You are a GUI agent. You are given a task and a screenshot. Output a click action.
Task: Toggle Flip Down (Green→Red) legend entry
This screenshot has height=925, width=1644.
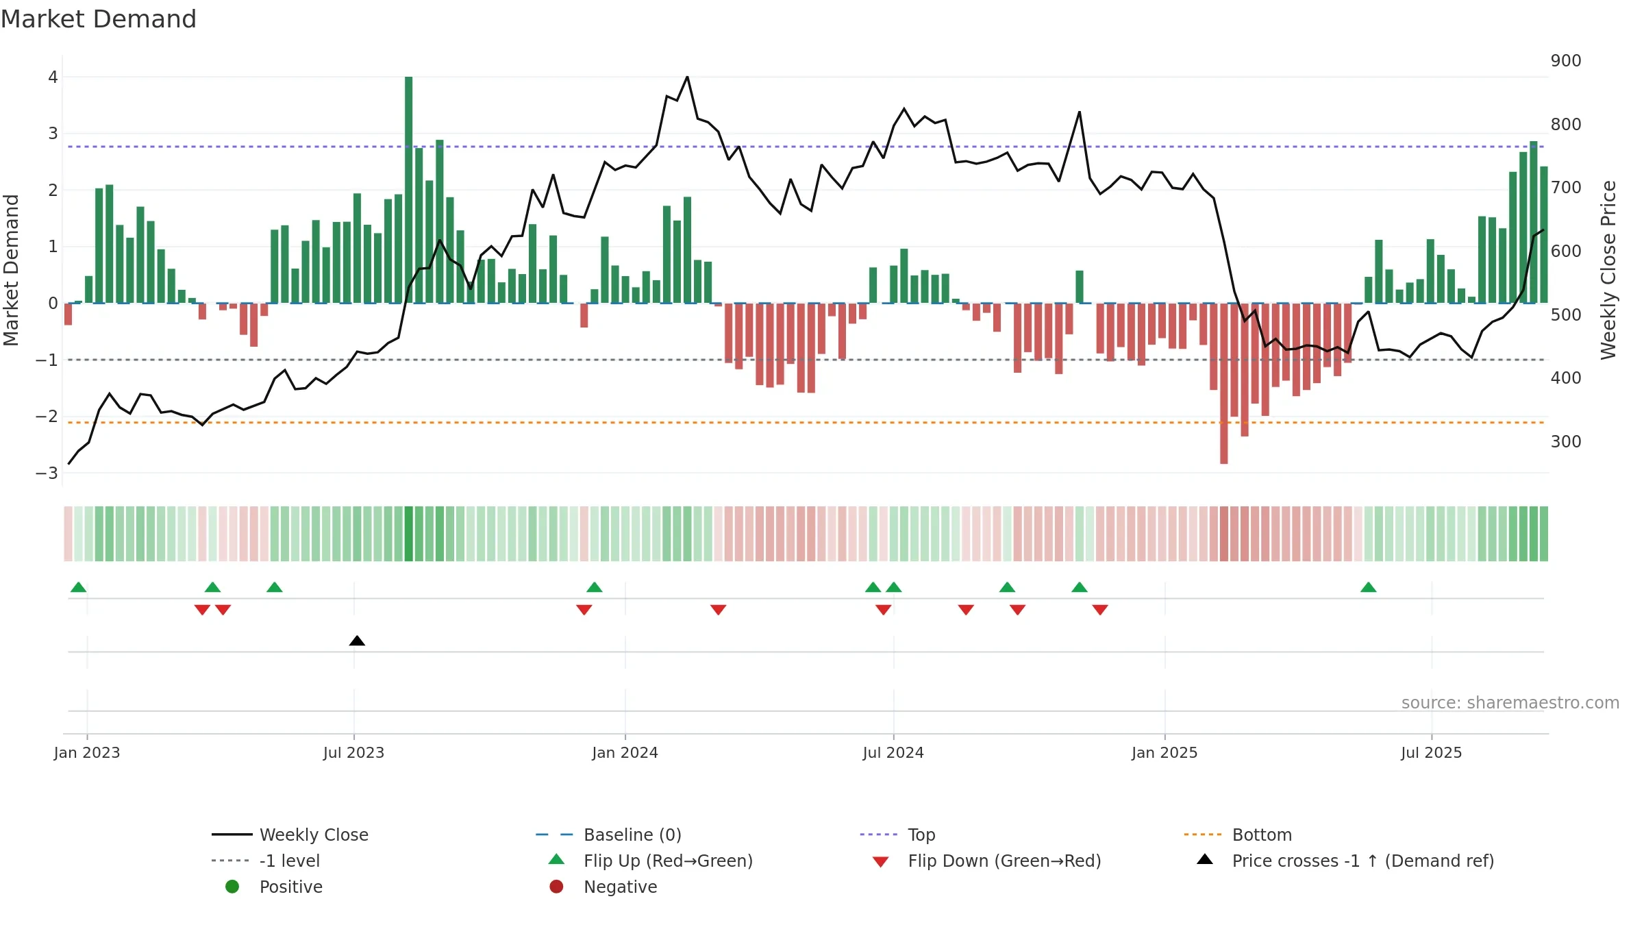pyautogui.click(x=986, y=861)
